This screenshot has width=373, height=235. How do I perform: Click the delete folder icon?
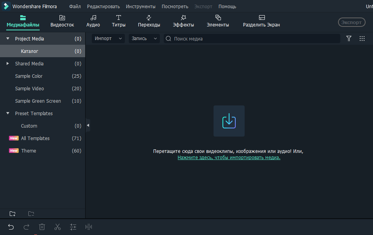[31, 214]
